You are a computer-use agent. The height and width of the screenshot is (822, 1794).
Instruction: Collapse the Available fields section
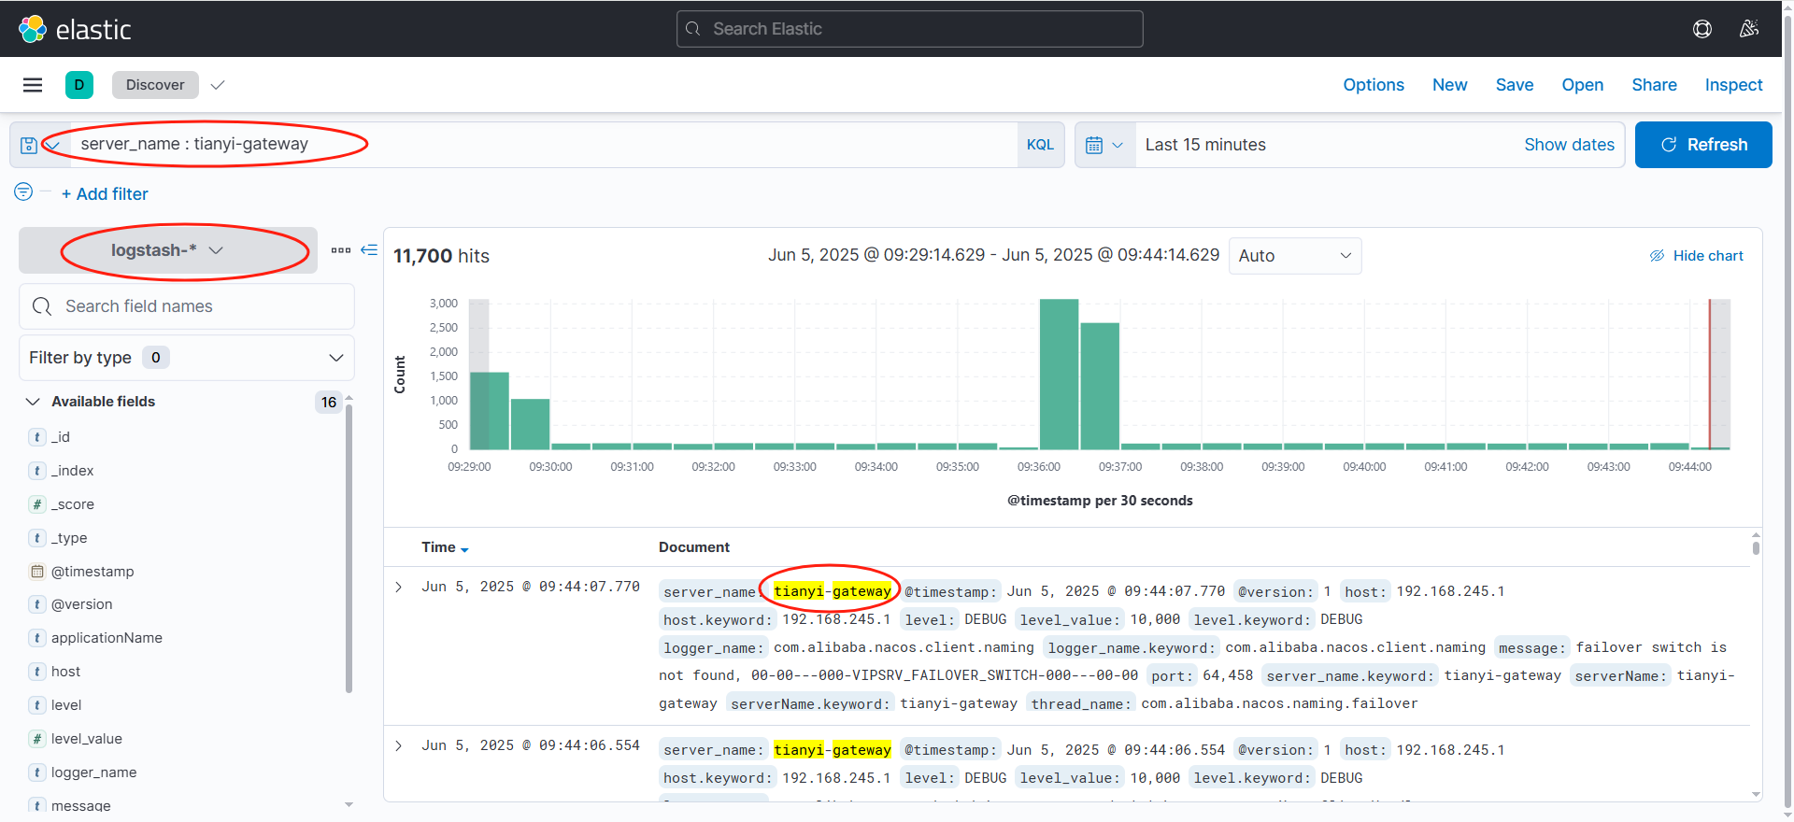(33, 402)
